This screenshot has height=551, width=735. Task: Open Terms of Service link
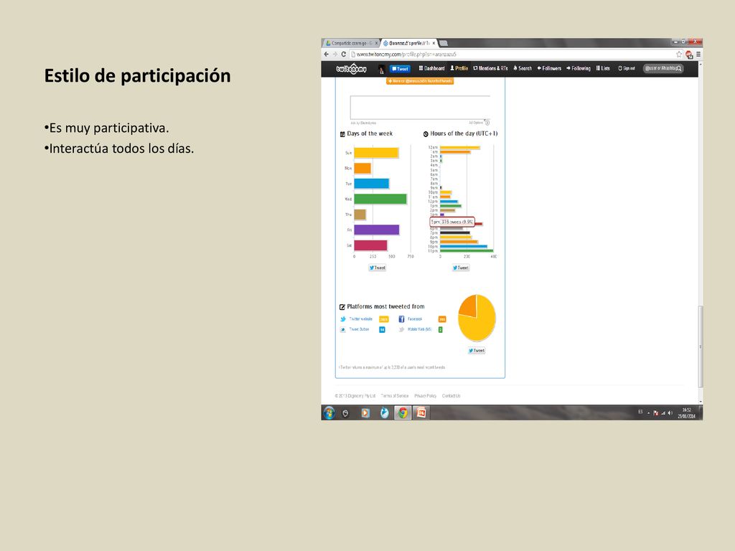395,396
